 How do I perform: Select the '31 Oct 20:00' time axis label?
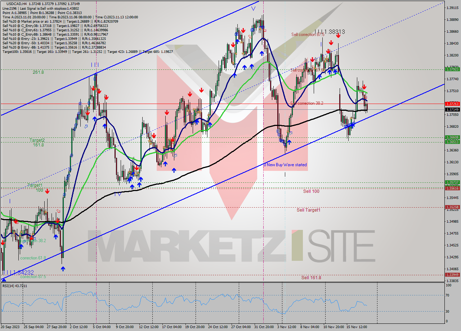pos(264,327)
